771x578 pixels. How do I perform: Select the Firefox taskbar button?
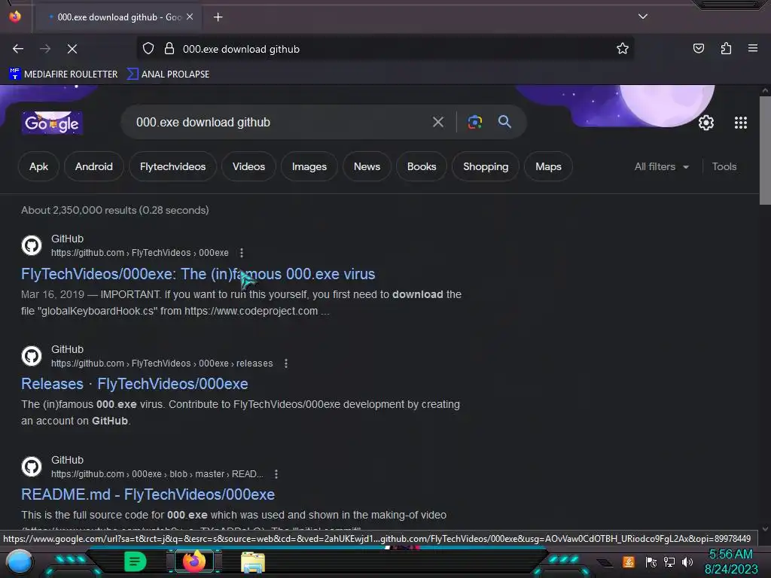pos(194,561)
